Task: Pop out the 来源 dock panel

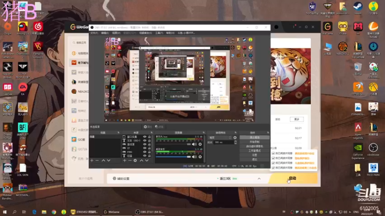Action: (152, 133)
